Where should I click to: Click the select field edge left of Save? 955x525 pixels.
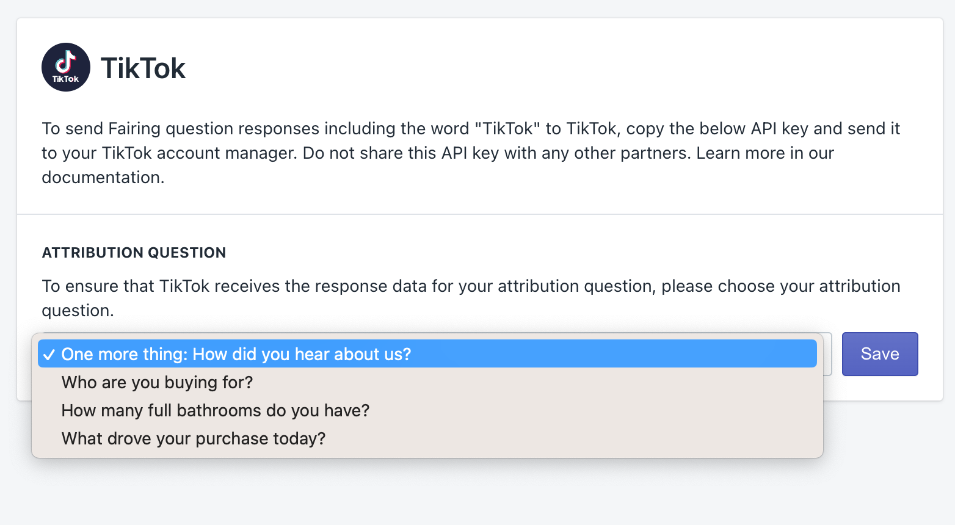pos(827,354)
